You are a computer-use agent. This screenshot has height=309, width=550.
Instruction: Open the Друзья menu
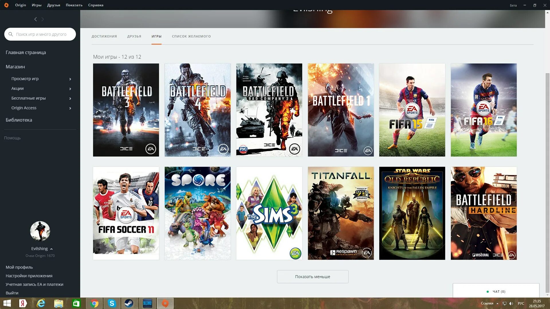(x=54, y=5)
